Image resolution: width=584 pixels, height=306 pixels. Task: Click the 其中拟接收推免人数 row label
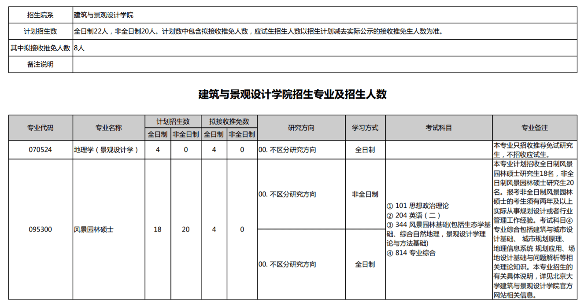pyautogui.click(x=41, y=48)
